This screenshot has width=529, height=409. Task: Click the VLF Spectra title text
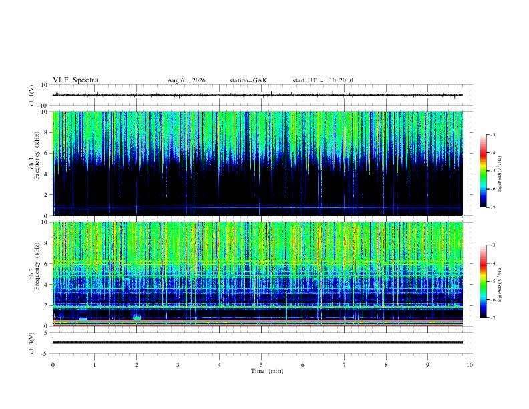pyautogui.click(x=75, y=80)
